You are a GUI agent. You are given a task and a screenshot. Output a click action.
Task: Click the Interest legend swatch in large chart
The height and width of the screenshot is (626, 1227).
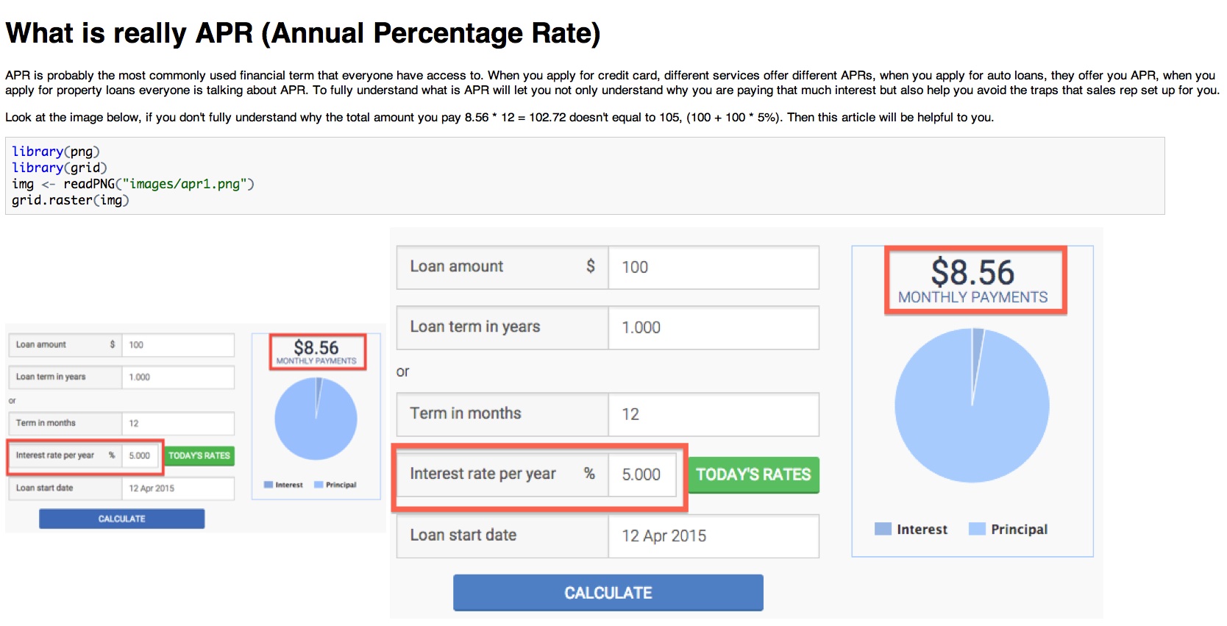coord(883,530)
